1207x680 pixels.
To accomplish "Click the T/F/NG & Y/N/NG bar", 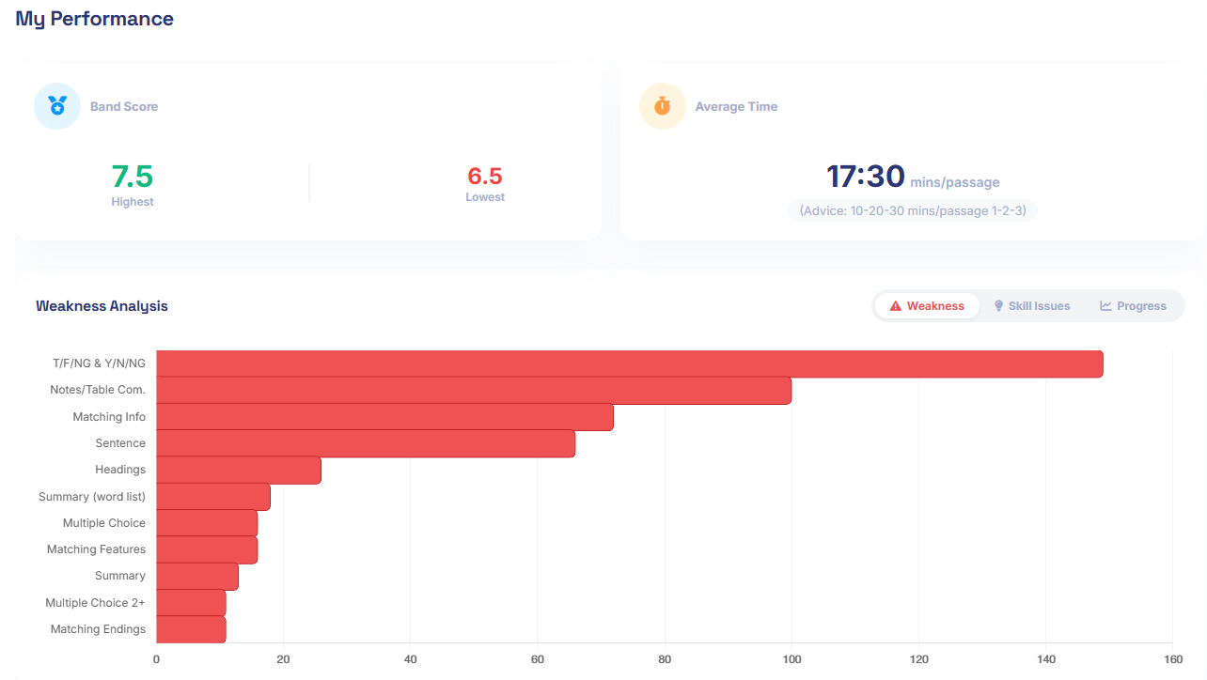I will tap(629, 363).
